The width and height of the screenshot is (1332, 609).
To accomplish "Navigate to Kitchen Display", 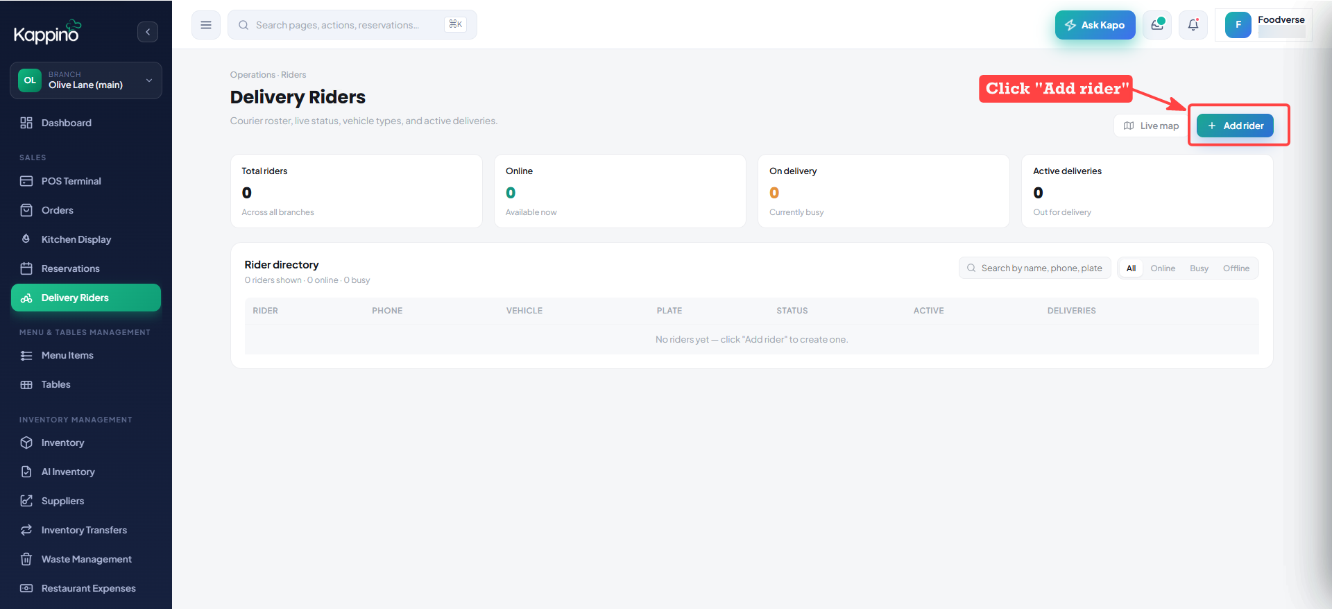I will click(x=86, y=239).
